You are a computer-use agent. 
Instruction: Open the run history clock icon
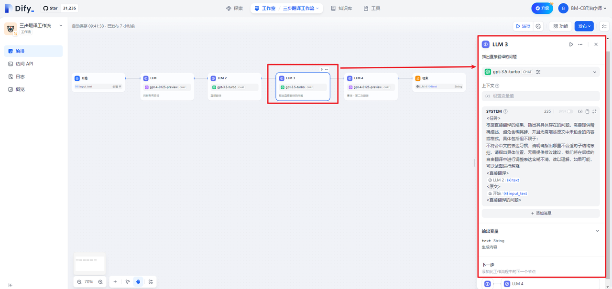pyautogui.click(x=538, y=26)
